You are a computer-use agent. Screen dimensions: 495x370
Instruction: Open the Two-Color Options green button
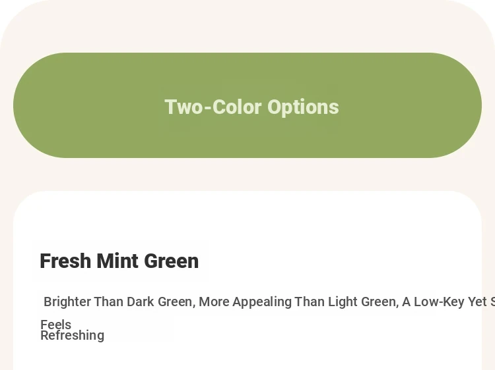(247, 105)
